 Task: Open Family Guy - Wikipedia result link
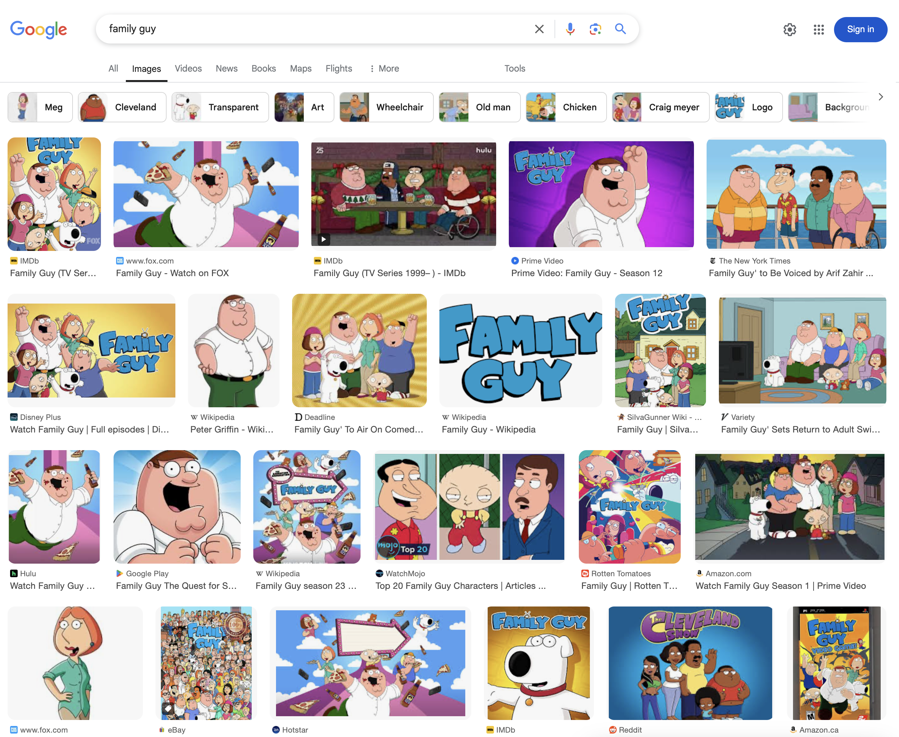pyautogui.click(x=488, y=429)
